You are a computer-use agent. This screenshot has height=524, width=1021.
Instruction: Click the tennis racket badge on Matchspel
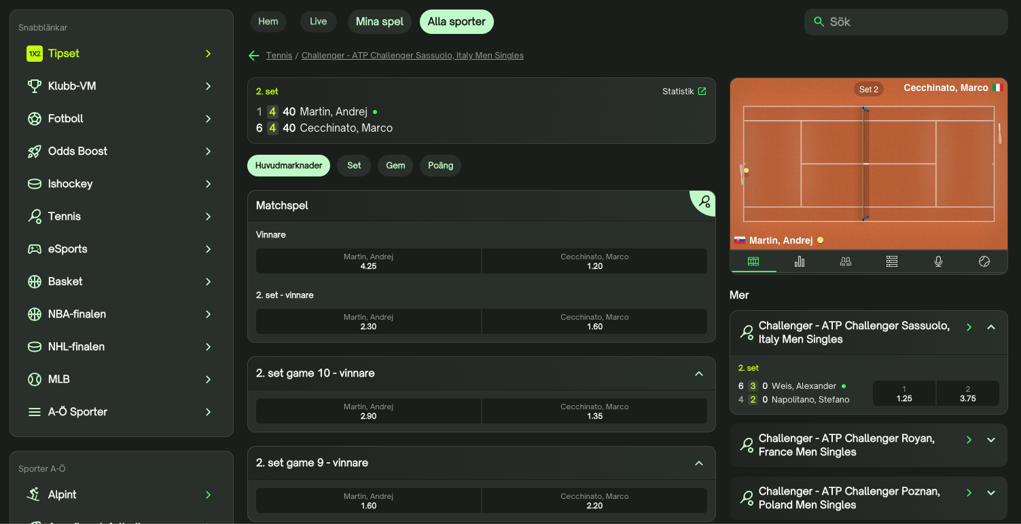pyautogui.click(x=704, y=202)
